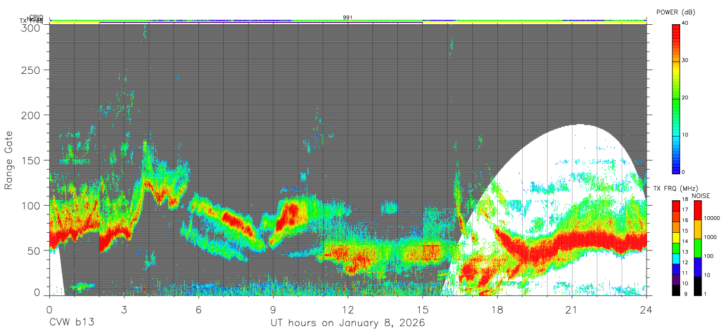Click the 21 hour tick label
This screenshot has height=335, width=727.
(572, 310)
